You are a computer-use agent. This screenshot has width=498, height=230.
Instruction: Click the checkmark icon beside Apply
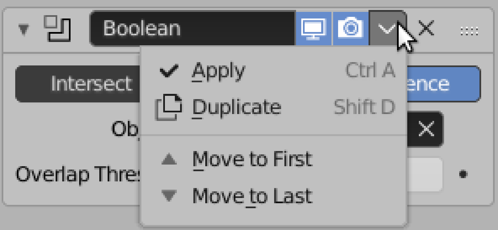pos(169,70)
